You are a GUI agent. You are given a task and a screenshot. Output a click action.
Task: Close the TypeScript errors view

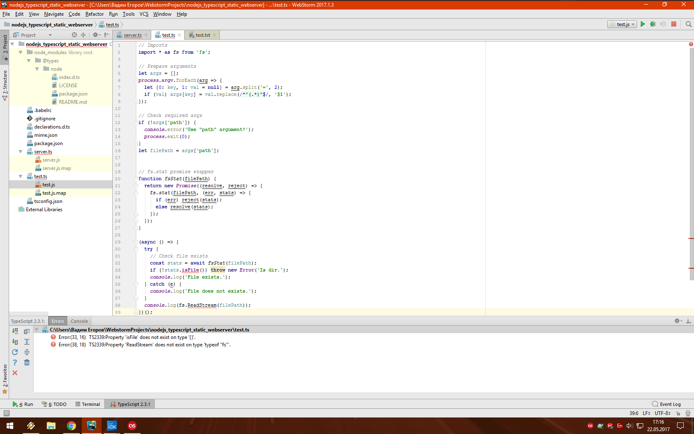pos(15,373)
